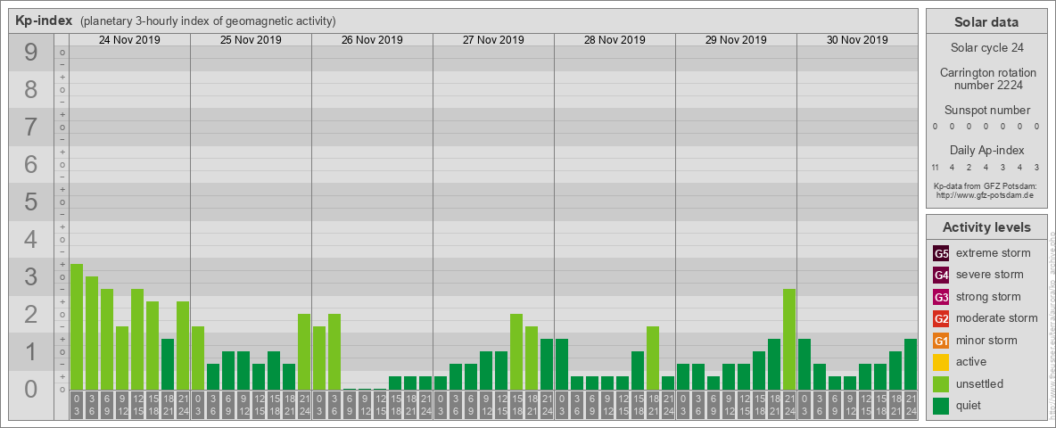
Task: Click the '0 3' time label under 24 Nov
Action: [77, 405]
